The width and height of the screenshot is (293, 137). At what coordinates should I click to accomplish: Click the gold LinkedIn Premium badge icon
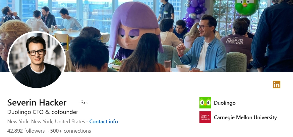(276, 85)
